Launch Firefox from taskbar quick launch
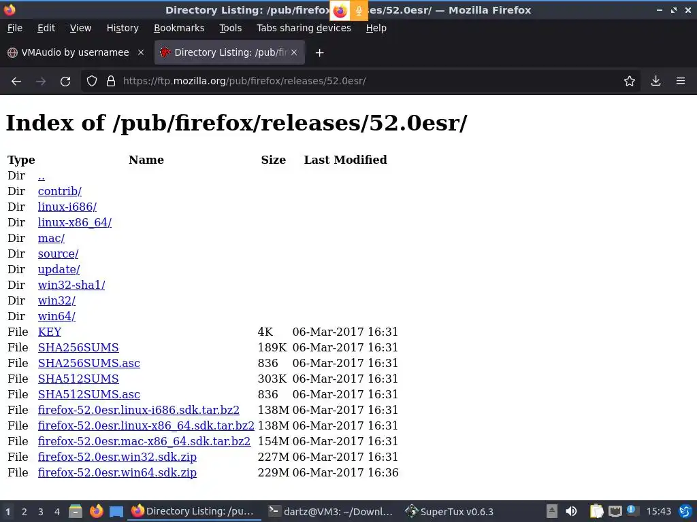Viewport: 697px width, 522px height. tap(97, 511)
